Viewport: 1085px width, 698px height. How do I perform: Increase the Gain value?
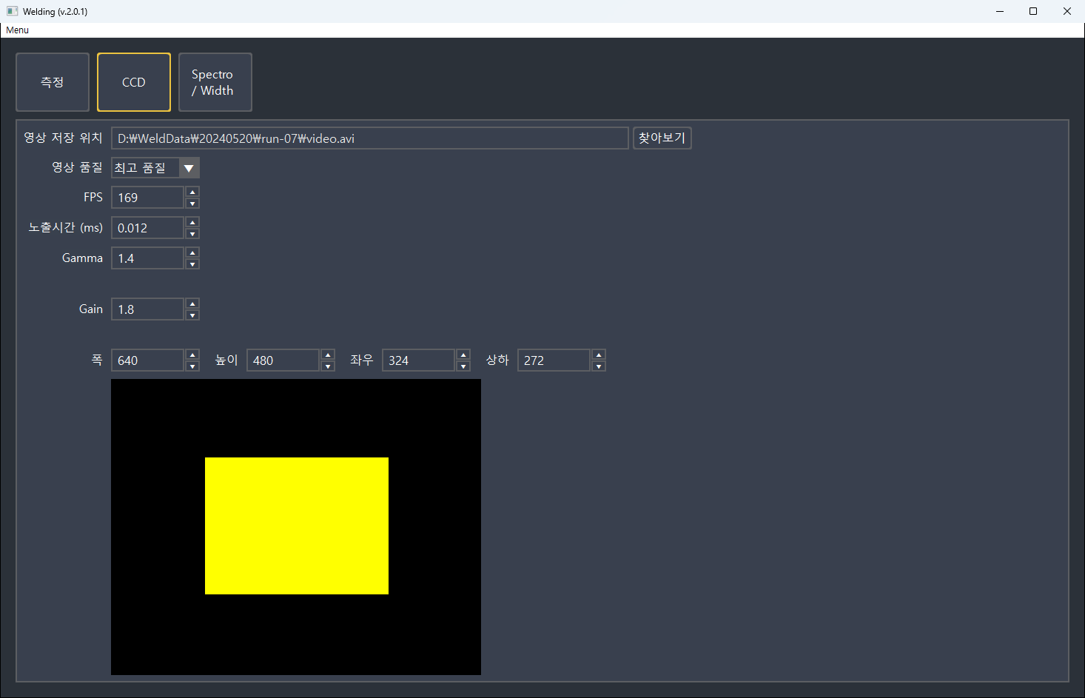point(192,304)
